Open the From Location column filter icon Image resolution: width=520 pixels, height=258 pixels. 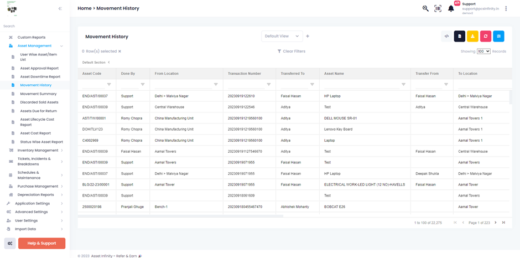click(216, 84)
